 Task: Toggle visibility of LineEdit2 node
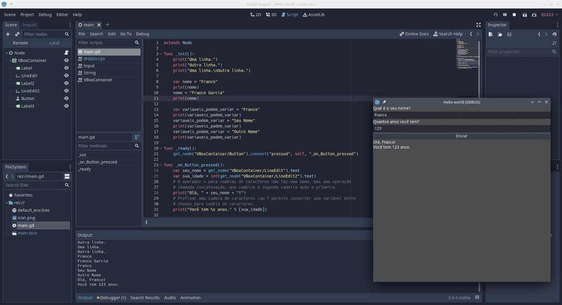click(66, 91)
